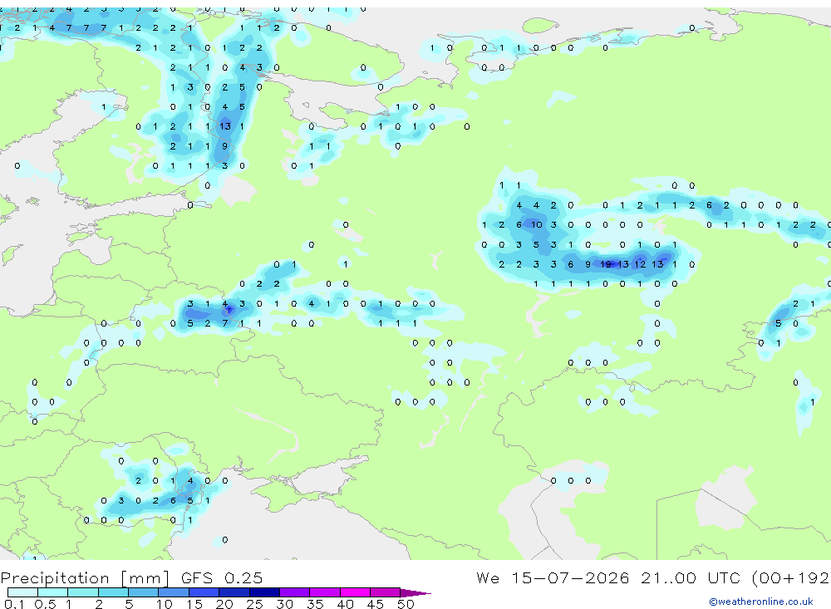The height and width of the screenshot is (609, 831).
Task: Click the 45 legend scale label
Action: tap(376, 604)
